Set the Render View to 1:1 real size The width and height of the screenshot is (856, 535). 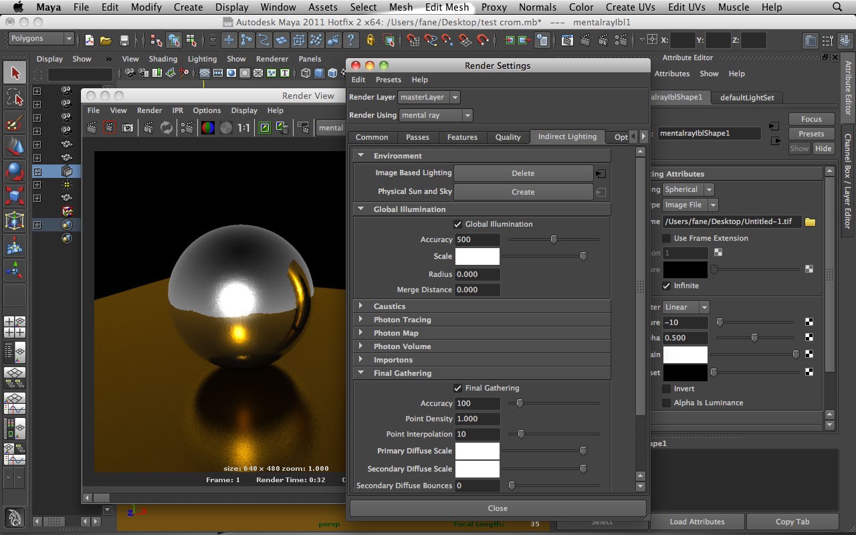tap(244, 128)
